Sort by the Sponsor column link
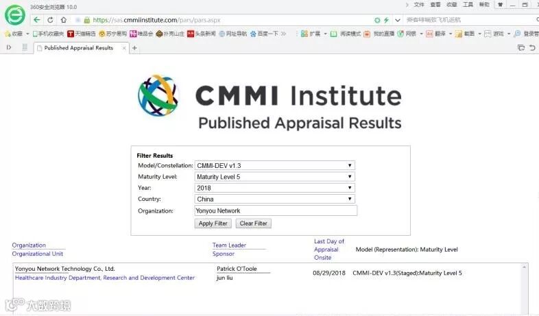539x316 pixels. [x=224, y=254]
